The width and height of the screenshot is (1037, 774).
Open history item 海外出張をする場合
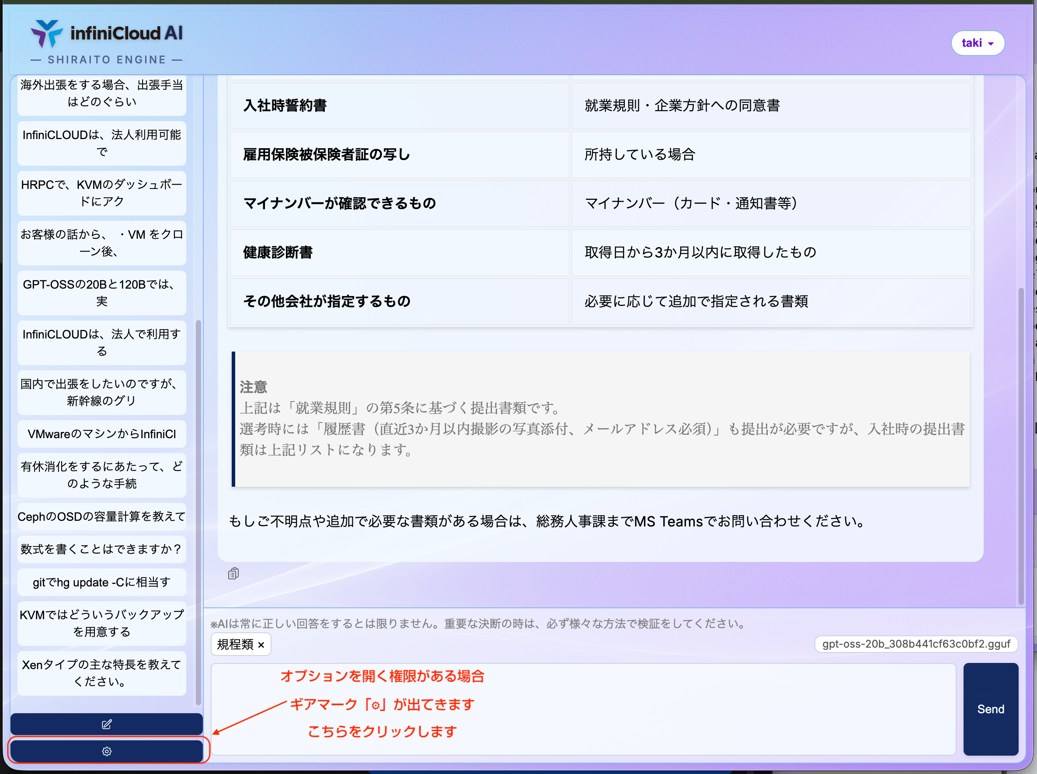coord(101,93)
